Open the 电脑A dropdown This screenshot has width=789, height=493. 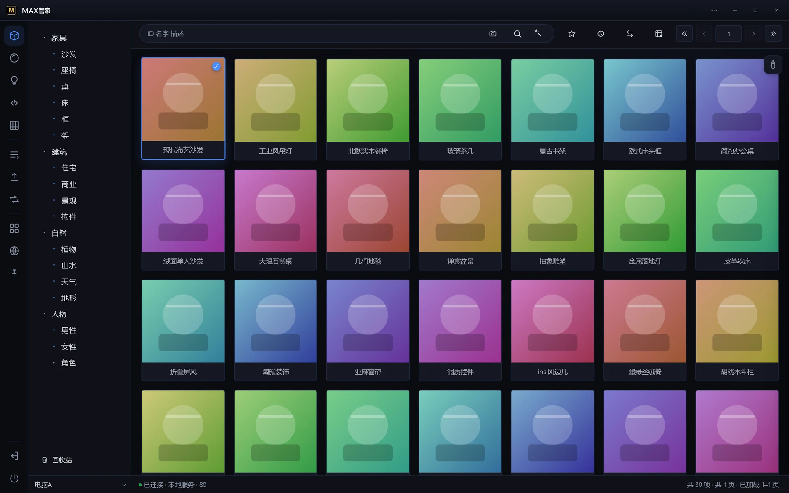click(x=80, y=485)
